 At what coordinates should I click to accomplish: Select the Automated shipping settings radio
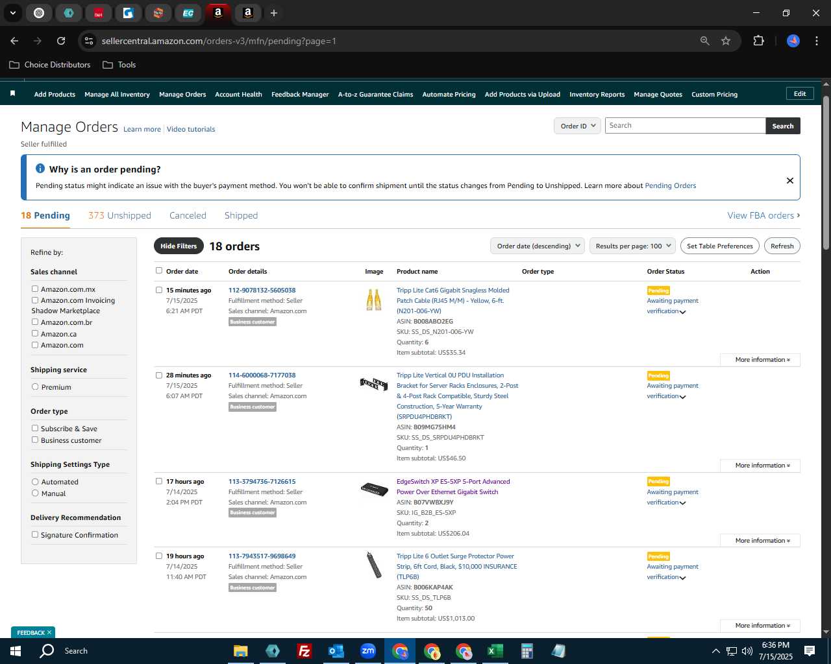pyautogui.click(x=35, y=481)
